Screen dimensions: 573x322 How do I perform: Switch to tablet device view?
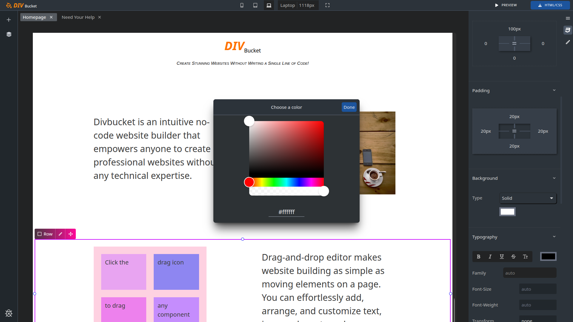point(255,5)
